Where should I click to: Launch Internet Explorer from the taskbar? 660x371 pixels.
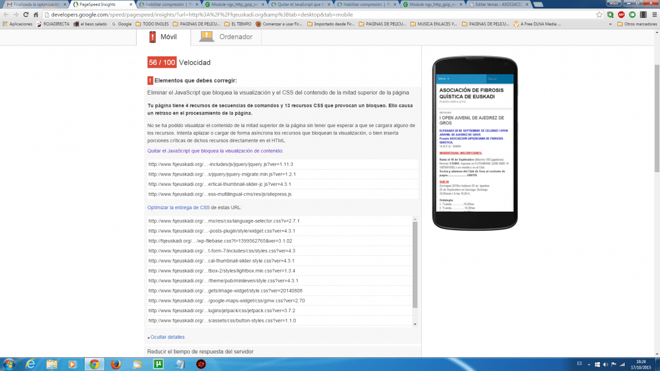coord(31,364)
